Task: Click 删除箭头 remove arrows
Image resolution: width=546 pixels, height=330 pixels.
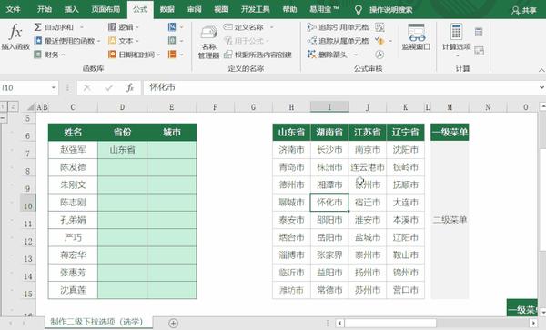Action: pos(328,55)
